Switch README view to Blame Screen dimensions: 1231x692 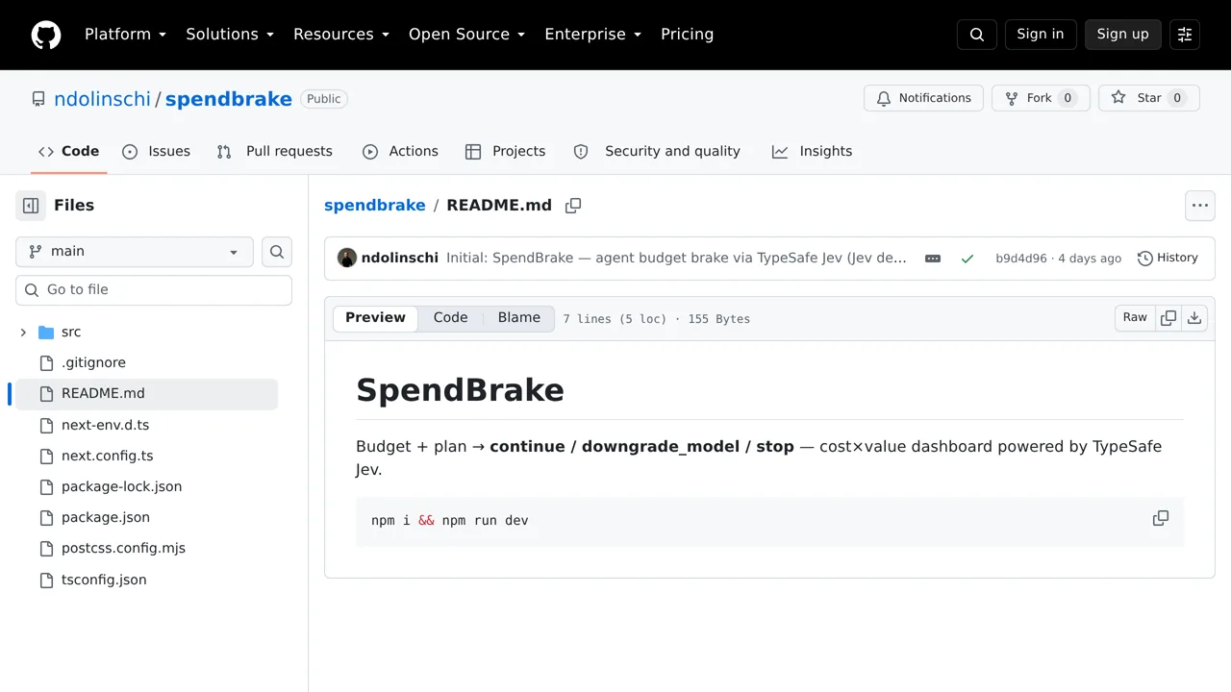click(x=519, y=318)
